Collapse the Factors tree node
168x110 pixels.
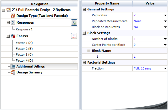coord(8,36)
